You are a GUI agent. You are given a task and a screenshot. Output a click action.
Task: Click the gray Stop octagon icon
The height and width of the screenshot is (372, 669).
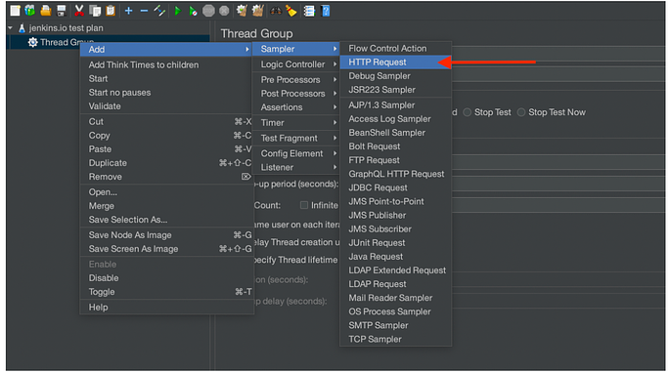pyautogui.click(x=208, y=11)
